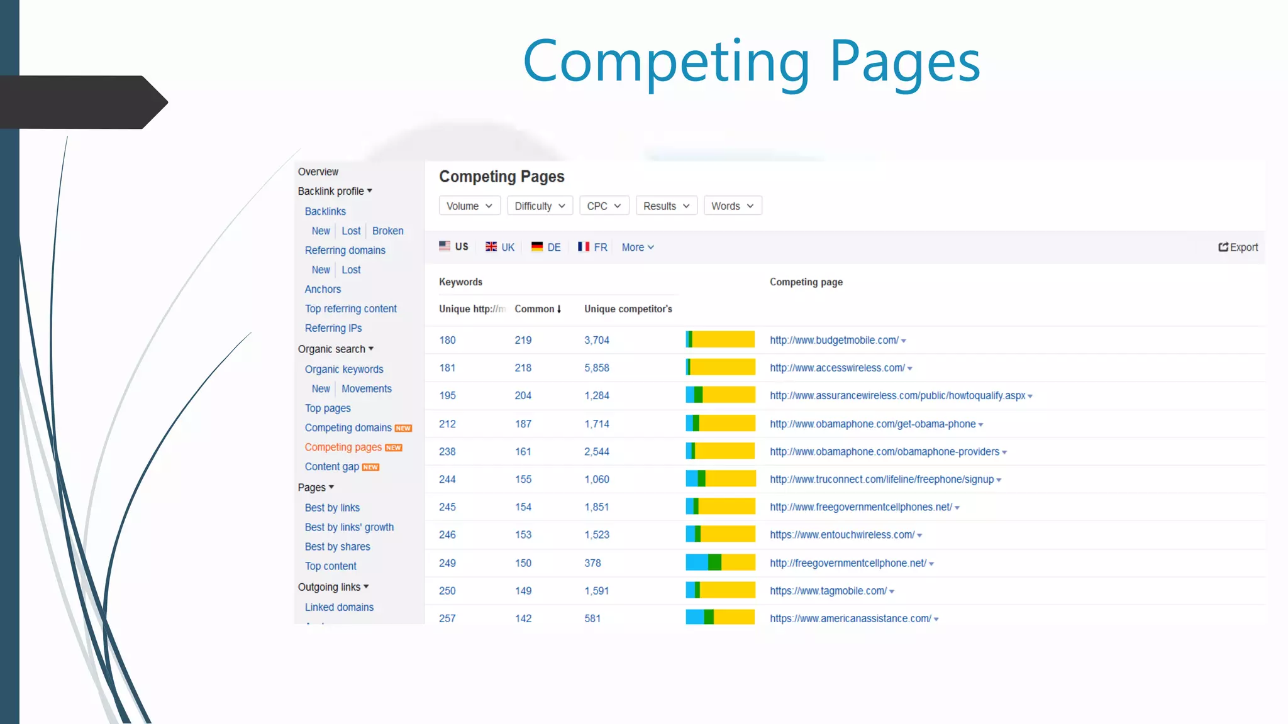The height and width of the screenshot is (724, 1288).
Task: Expand tagmobile.com URL dropdown arrow
Action: pyautogui.click(x=892, y=591)
